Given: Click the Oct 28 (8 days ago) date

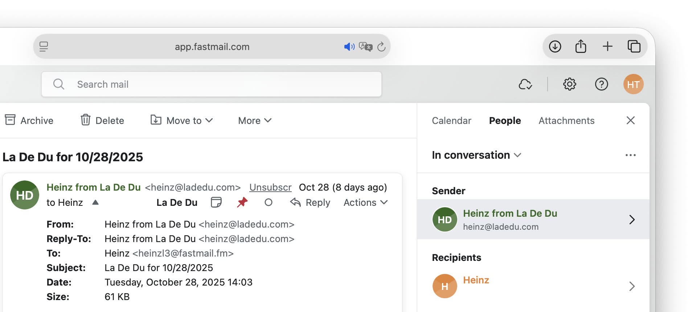Looking at the screenshot, I should pos(343,187).
